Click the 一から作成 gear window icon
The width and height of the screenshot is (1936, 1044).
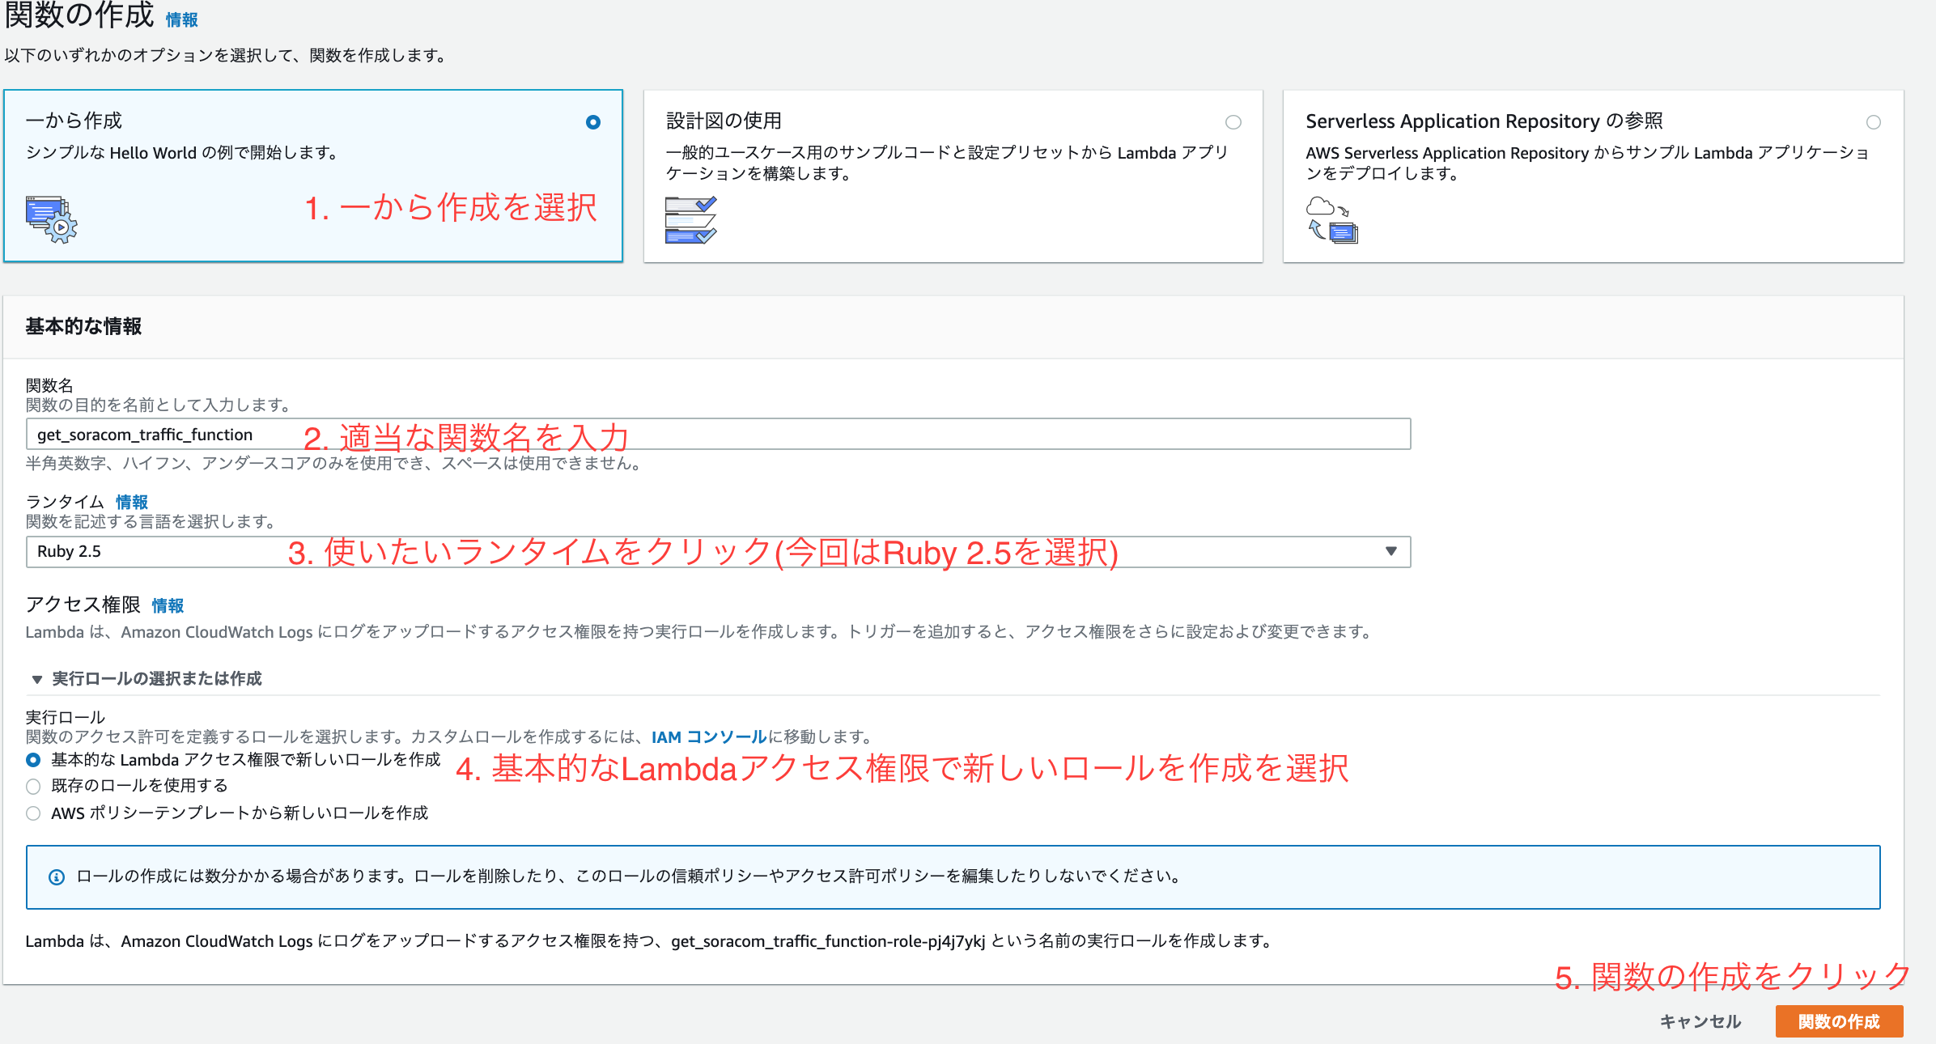pos(51,219)
